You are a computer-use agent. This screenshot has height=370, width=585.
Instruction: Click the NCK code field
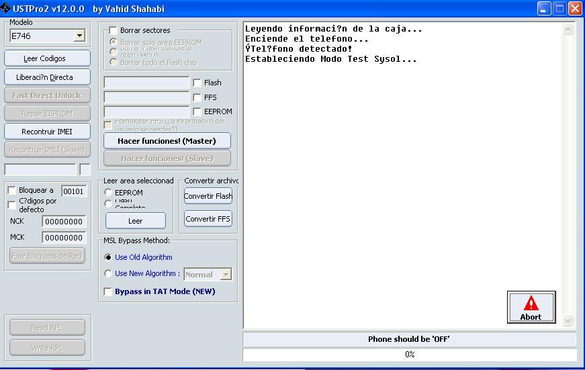64,222
